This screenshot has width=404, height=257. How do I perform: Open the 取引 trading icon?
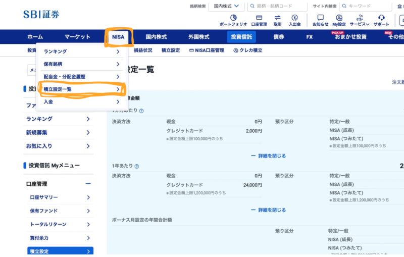click(x=277, y=20)
